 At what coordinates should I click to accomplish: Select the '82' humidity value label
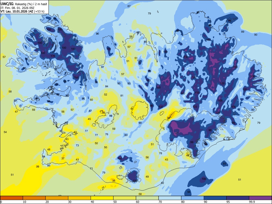click(162, 183)
